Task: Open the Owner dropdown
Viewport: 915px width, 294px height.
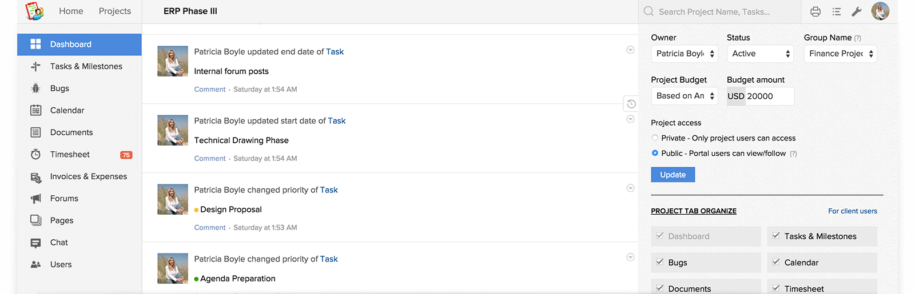Action: click(x=685, y=54)
